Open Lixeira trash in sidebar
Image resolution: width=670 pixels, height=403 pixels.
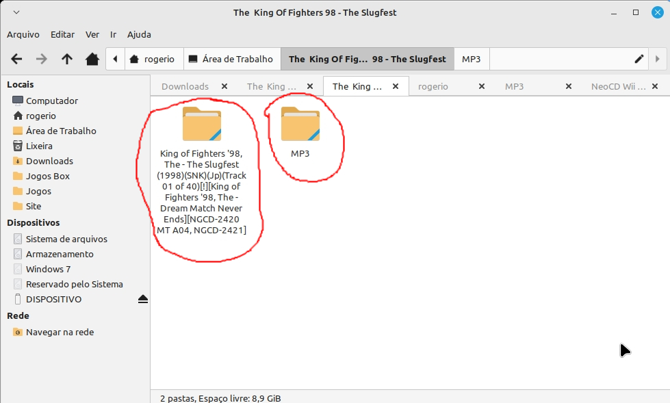point(39,146)
